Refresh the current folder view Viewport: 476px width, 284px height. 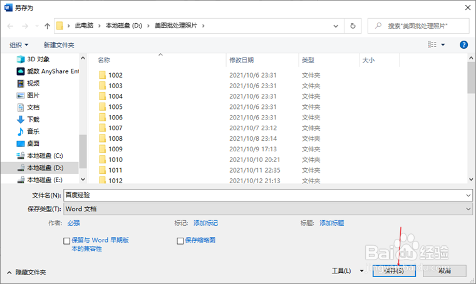[353, 26]
